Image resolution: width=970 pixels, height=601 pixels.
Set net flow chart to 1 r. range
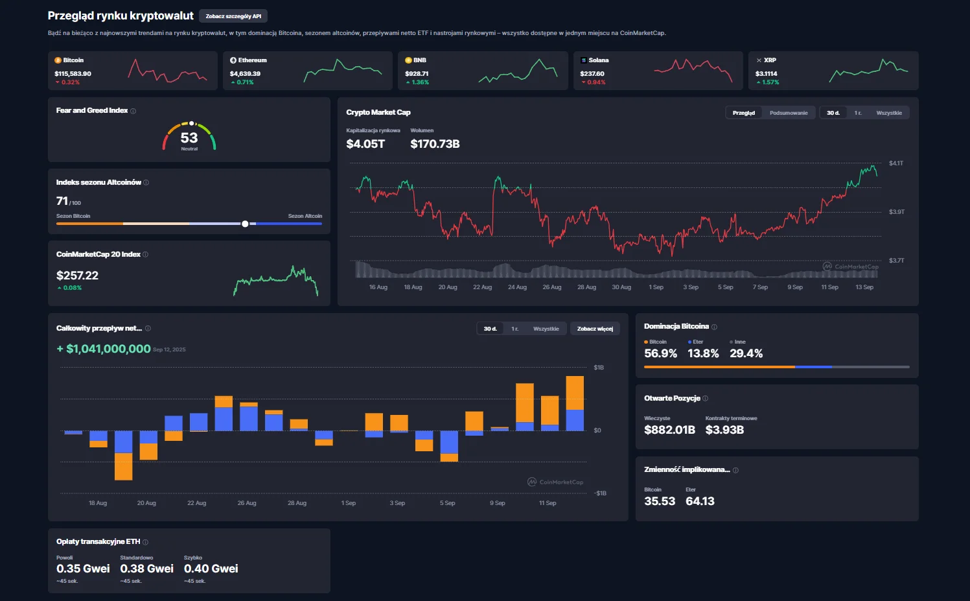[514, 329]
